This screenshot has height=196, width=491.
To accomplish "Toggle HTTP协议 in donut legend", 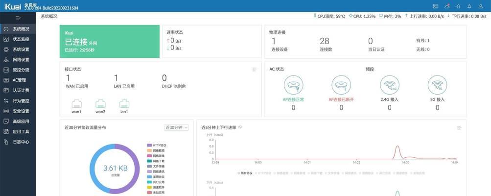I will (157, 145).
